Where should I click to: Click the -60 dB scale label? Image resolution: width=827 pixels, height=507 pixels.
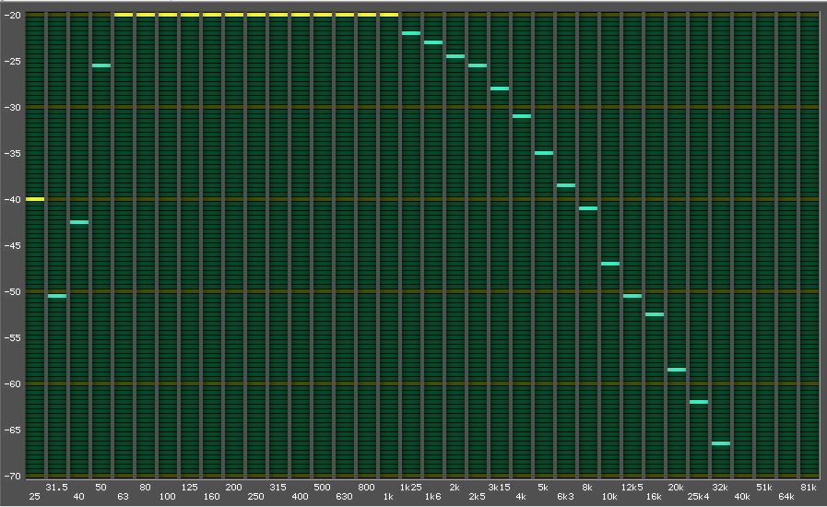point(12,384)
